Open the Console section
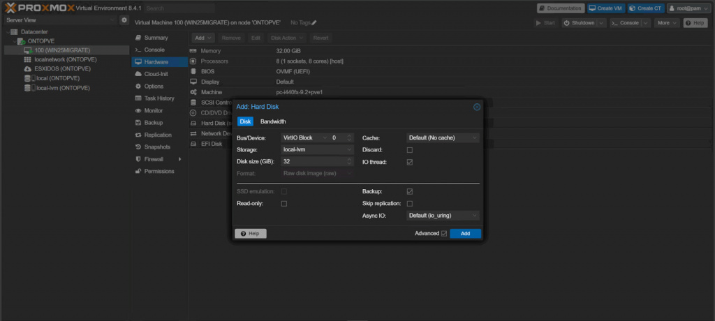 click(160, 50)
